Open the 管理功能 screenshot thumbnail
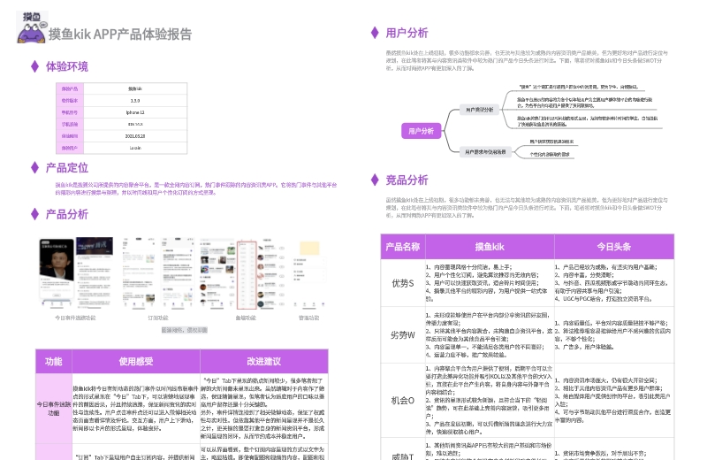This screenshot has width=707, height=460. tap(308, 272)
